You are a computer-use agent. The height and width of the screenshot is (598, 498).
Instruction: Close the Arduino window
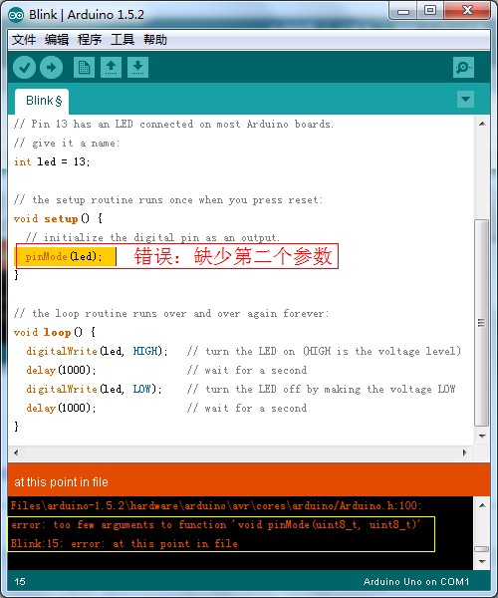click(x=467, y=10)
